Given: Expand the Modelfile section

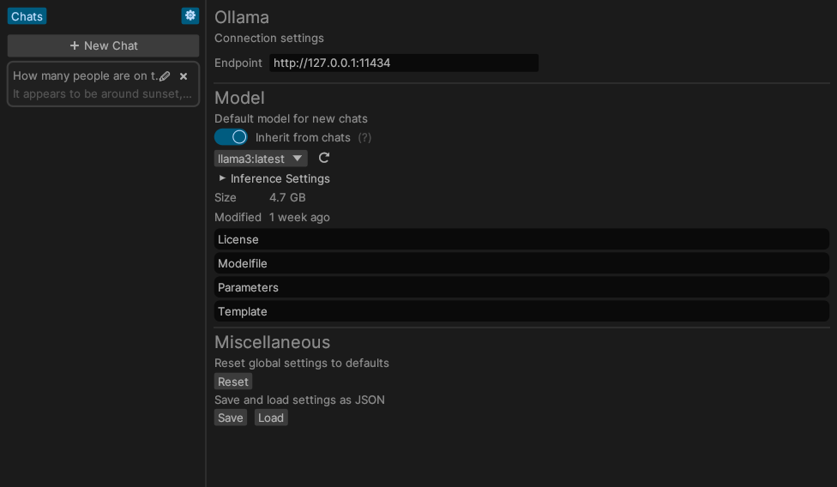Looking at the screenshot, I should tap(521, 263).
